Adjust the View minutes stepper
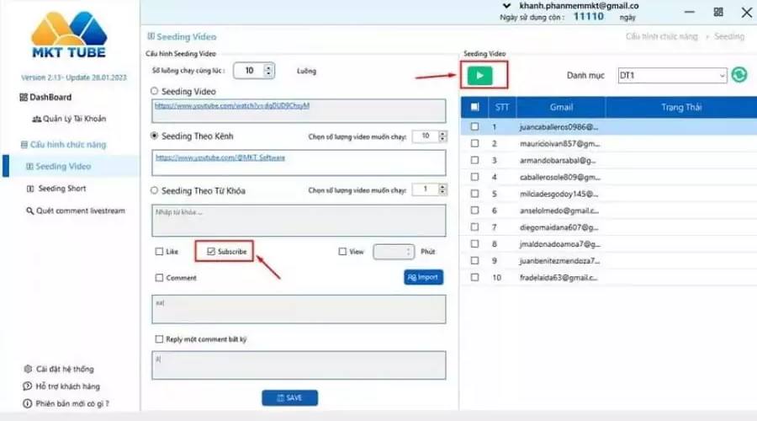The height and width of the screenshot is (421, 757). [409, 252]
